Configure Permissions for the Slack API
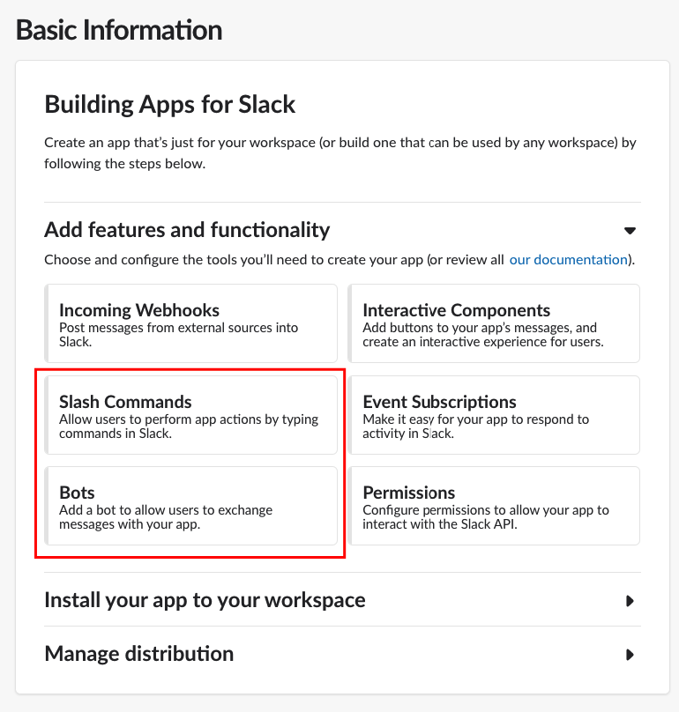This screenshot has height=712, width=679. click(x=495, y=506)
